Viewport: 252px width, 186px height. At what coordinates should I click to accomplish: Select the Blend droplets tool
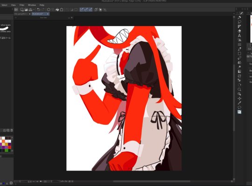point(239,63)
